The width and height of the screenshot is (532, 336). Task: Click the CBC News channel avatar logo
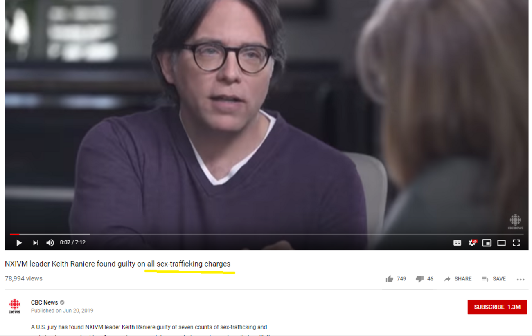(x=15, y=306)
